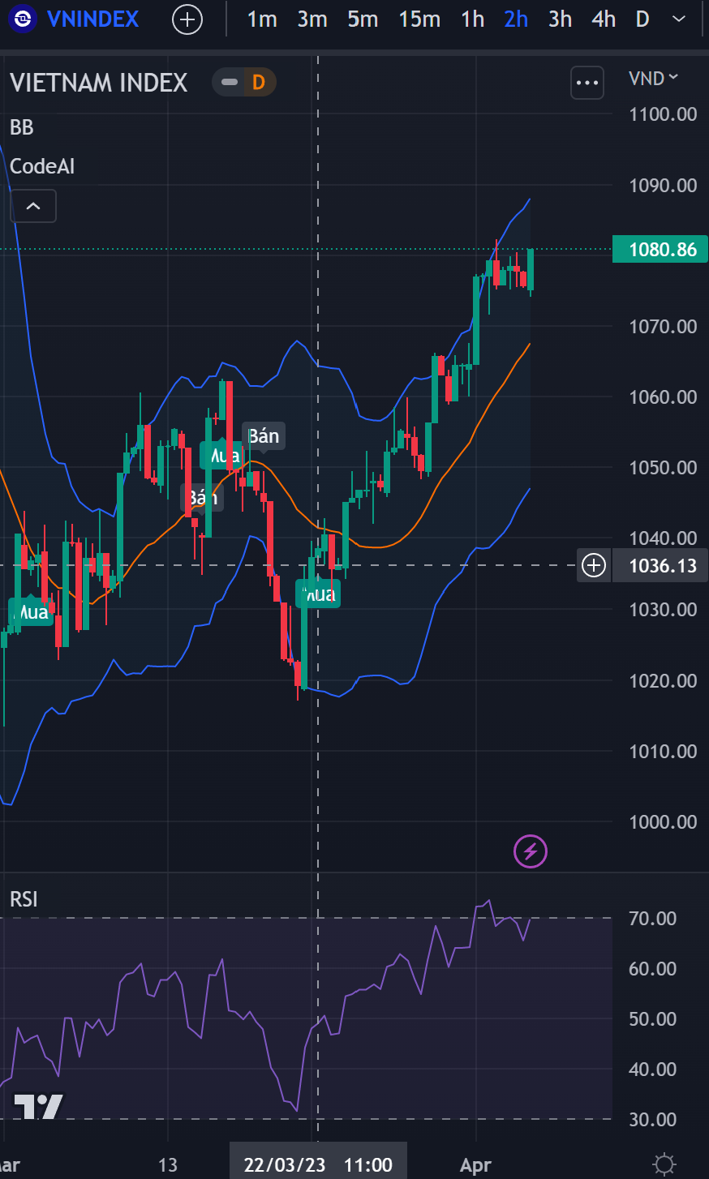
Task: Click the 1036.13 crosshair price label
Action: (662, 565)
